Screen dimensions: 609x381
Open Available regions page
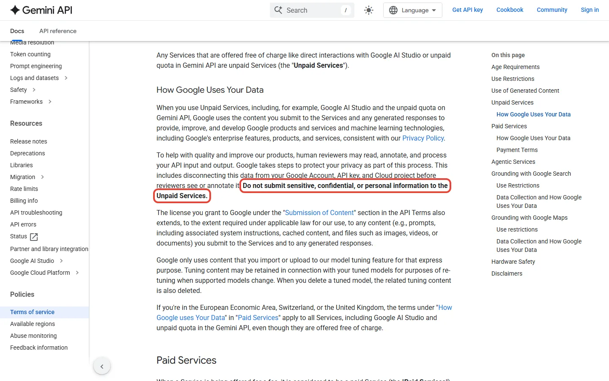pyautogui.click(x=33, y=324)
